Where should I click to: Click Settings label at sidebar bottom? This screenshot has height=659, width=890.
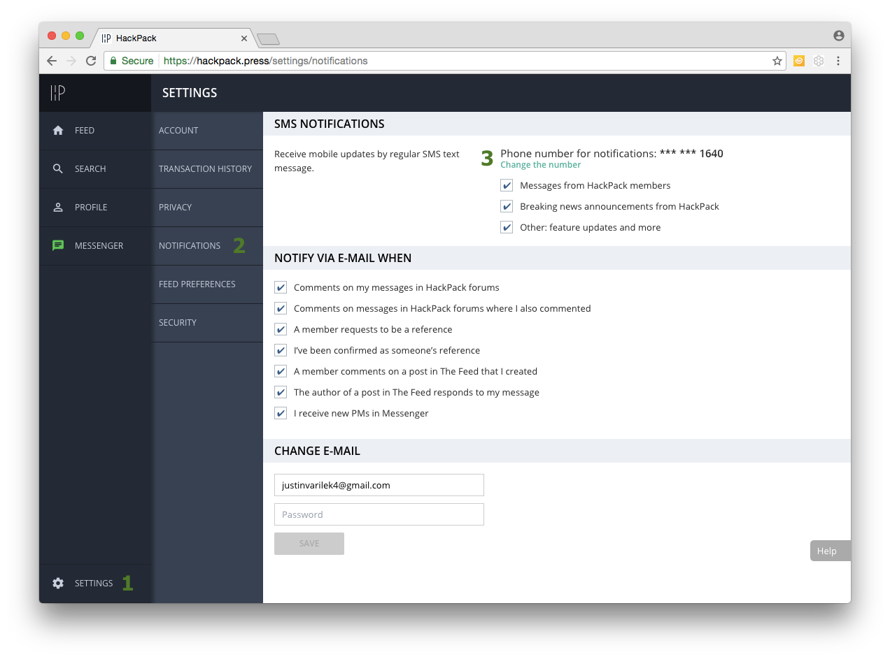(94, 584)
